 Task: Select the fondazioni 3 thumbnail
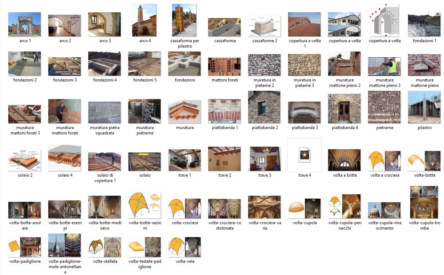point(64,67)
